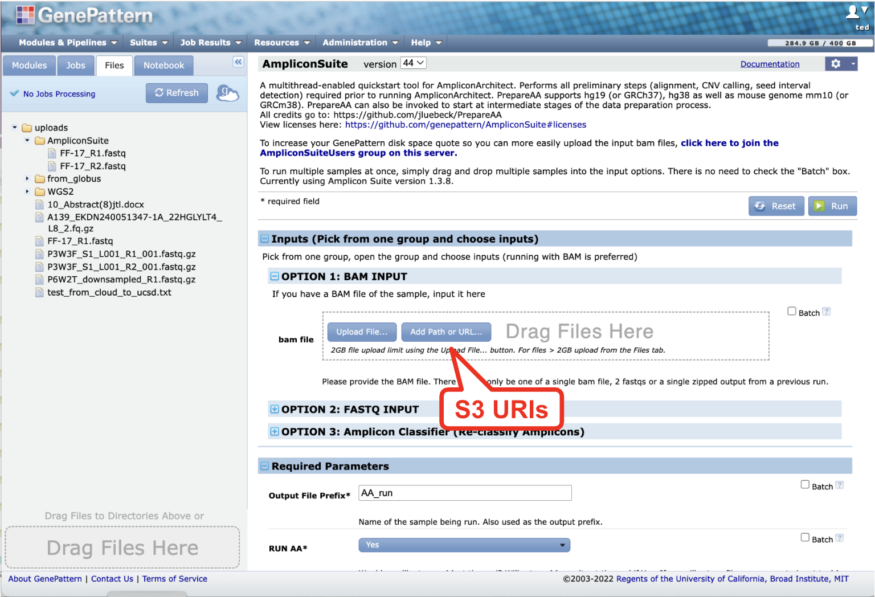Click the file icon of FF-17_R2.fastq
The width and height of the screenshot is (875, 597).
click(52, 166)
